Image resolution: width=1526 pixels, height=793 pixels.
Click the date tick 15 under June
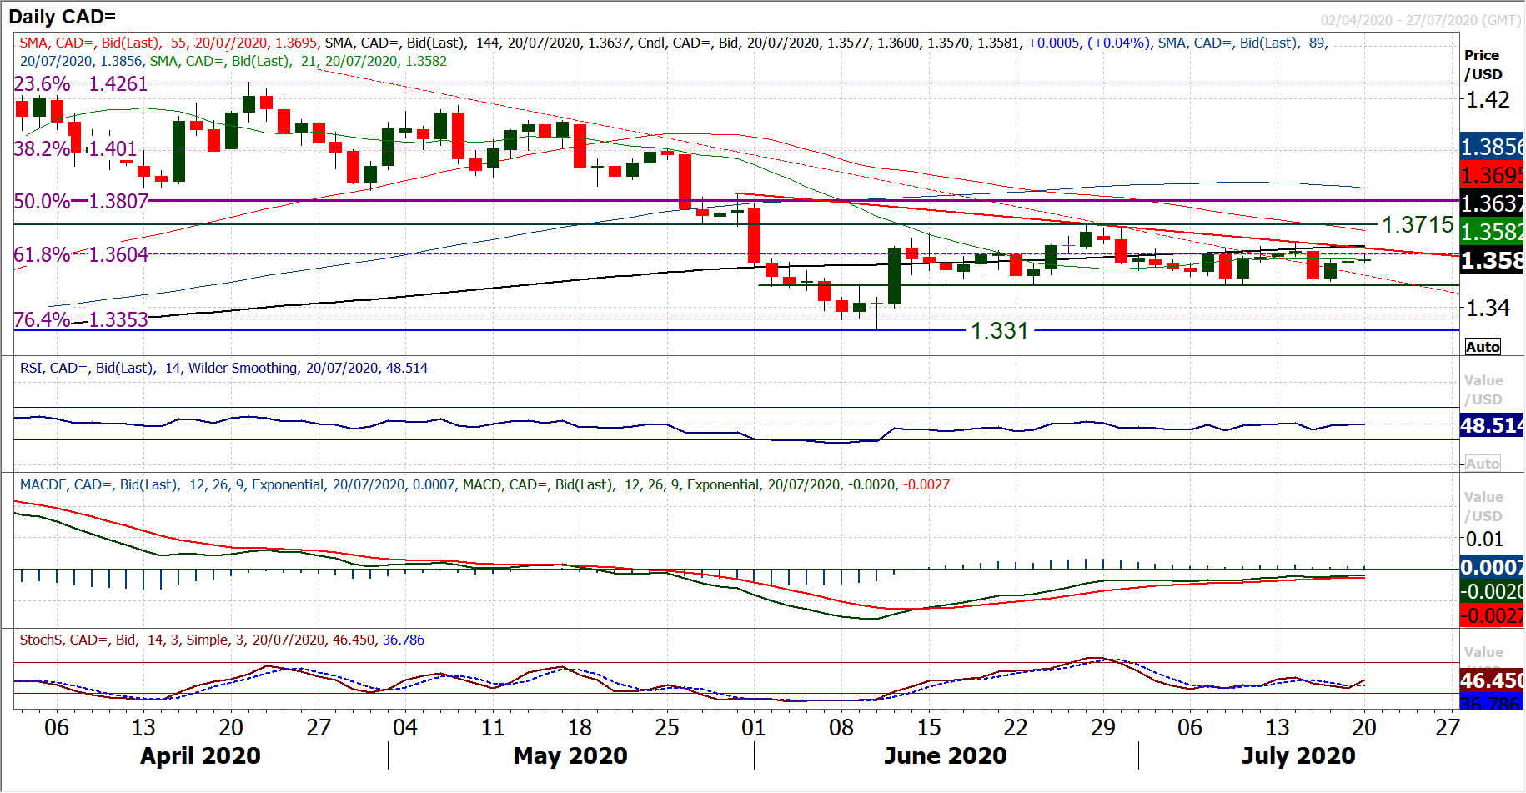coord(929,728)
